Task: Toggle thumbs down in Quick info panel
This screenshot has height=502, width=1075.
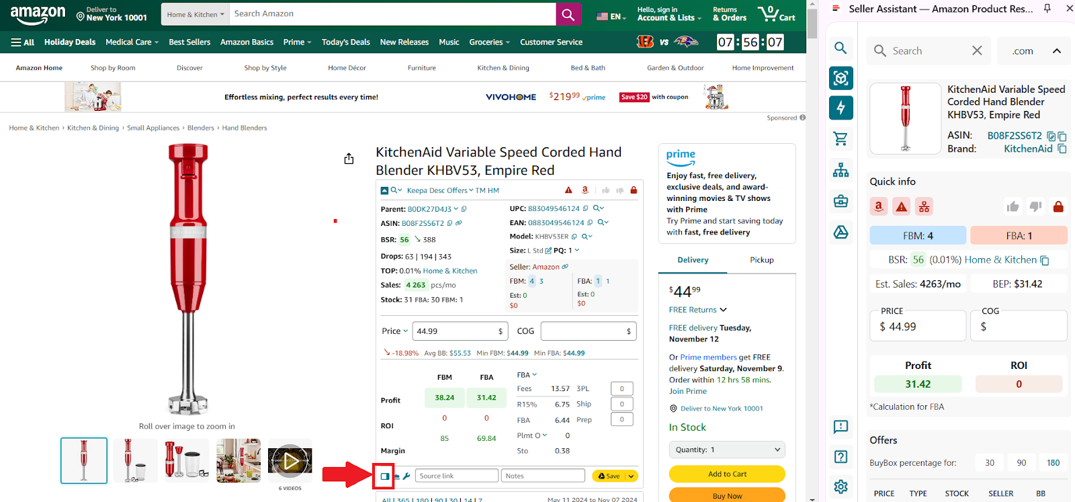Action: tap(1035, 207)
